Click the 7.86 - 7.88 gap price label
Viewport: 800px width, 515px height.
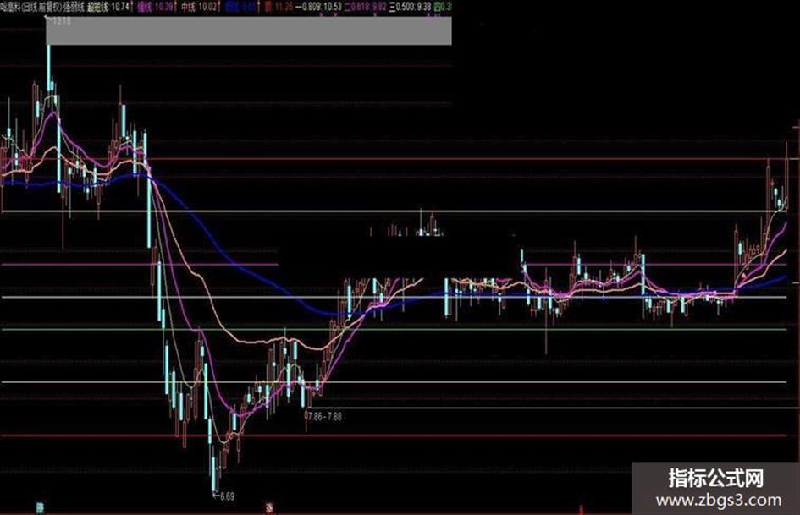coord(325,417)
